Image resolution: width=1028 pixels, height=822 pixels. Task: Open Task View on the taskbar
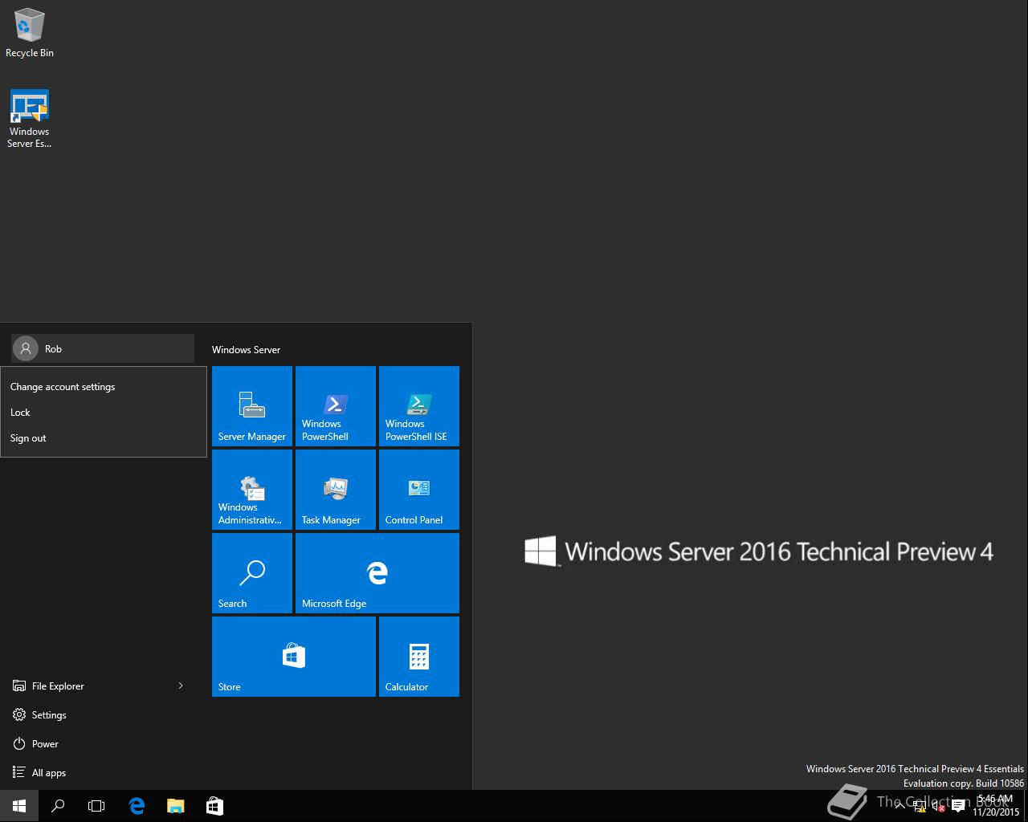(96, 806)
